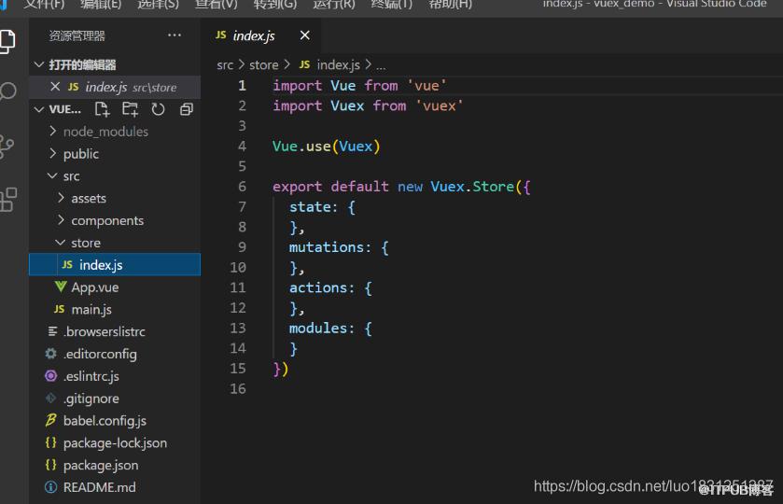Click the info icon beside README.md
This screenshot has height=504, width=783.
51,487
